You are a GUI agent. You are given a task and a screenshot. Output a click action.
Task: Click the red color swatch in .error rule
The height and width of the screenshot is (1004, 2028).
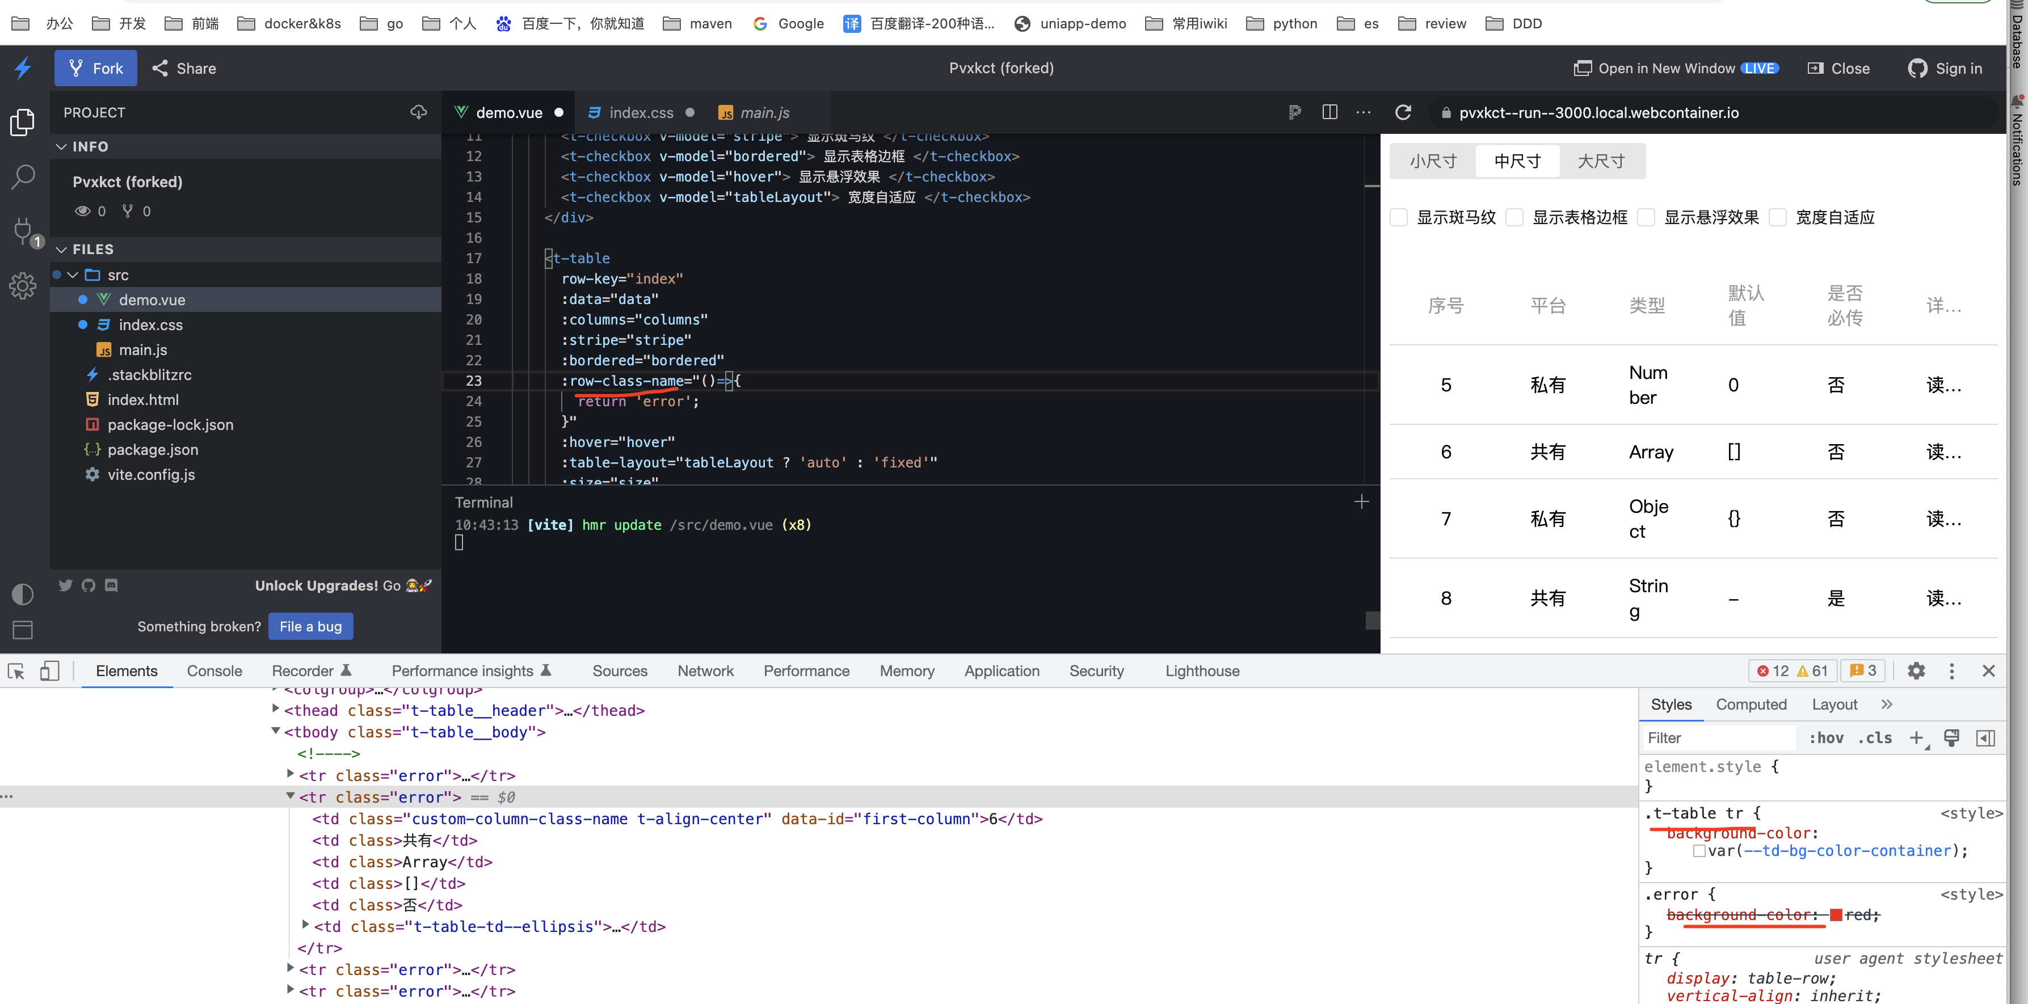pyautogui.click(x=1837, y=914)
